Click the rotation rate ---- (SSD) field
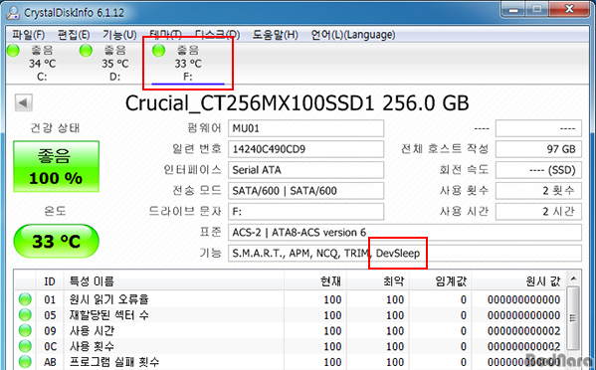The height and width of the screenshot is (370, 596). [538, 170]
